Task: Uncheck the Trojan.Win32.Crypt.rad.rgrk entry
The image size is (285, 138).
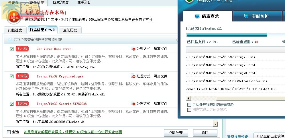Action: (12, 76)
